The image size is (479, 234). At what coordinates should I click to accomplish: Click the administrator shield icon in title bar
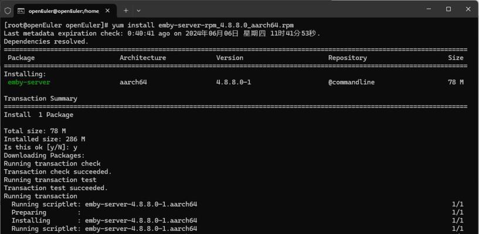[8, 11]
